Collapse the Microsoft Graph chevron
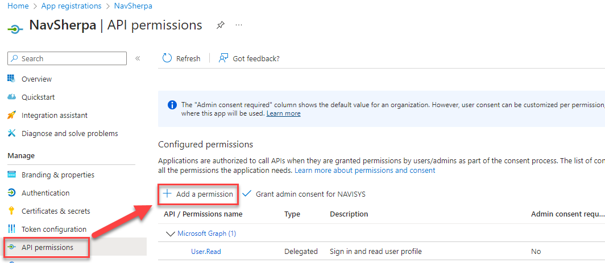The width and height of the screenshot is (605, 263). tap(169, 234)
